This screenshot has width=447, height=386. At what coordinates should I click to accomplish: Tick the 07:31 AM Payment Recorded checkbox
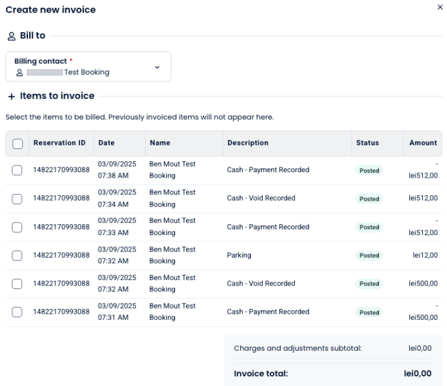click(x=18, y=312)
